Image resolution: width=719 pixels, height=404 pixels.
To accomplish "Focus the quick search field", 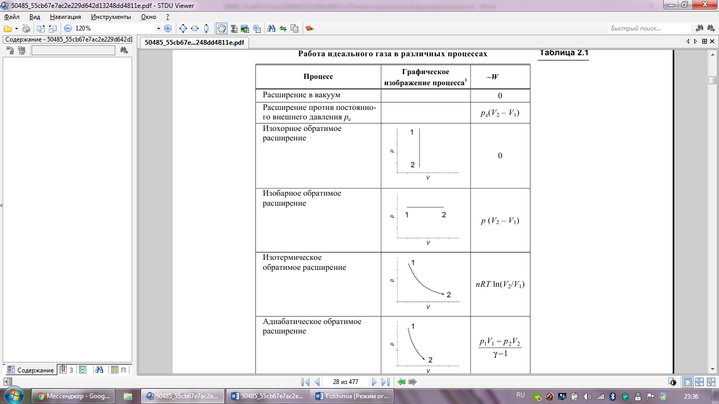I will (x=649, y=28).
